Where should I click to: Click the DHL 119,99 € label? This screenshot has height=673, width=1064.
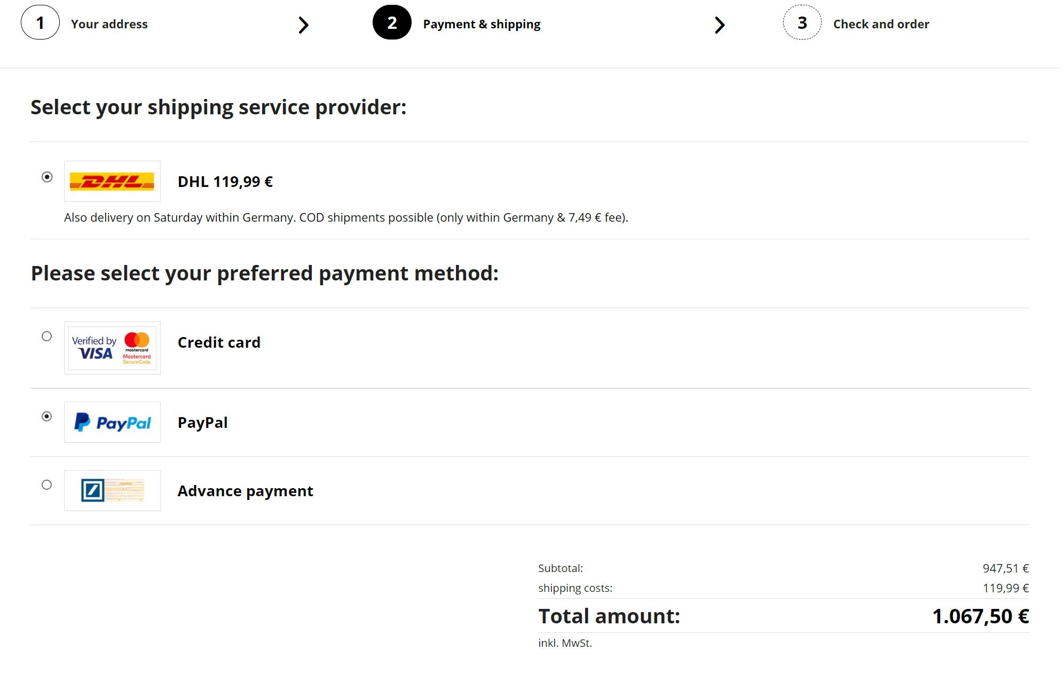pyautogui.click(x=225, y=182)
